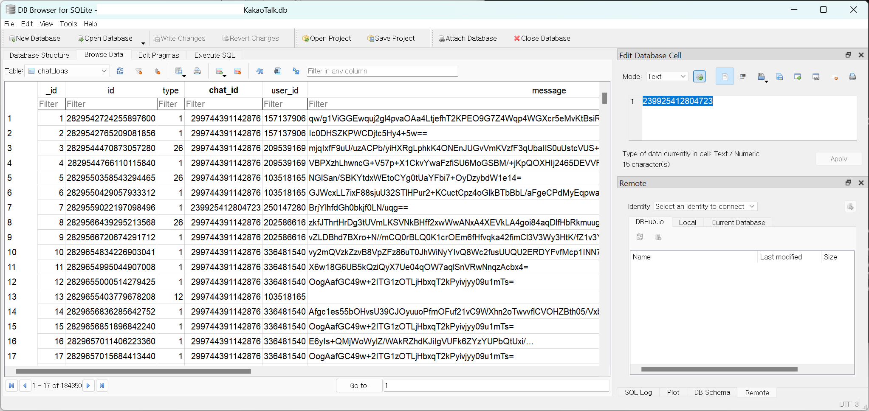The width and height of the screenshot is (869, 411).
Task: Open the File menu
Action: coord(9,24)
